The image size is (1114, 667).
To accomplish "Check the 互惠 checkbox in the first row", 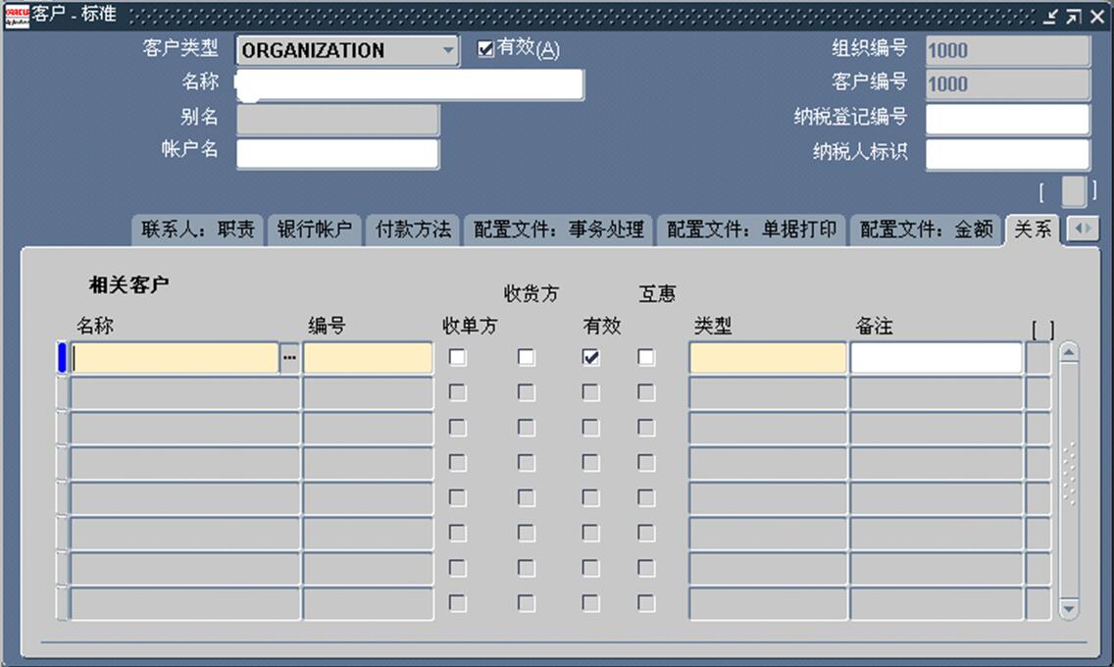I will tap(646, 358).
